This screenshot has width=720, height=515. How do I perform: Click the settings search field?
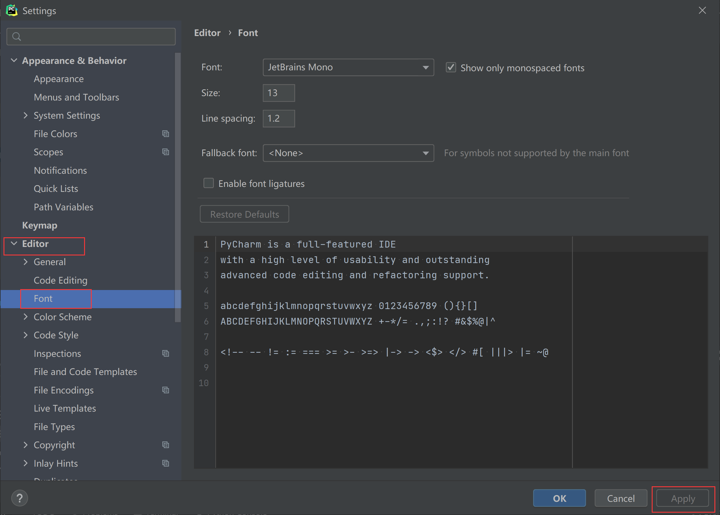pyautogui.click(x=91, y=37)
